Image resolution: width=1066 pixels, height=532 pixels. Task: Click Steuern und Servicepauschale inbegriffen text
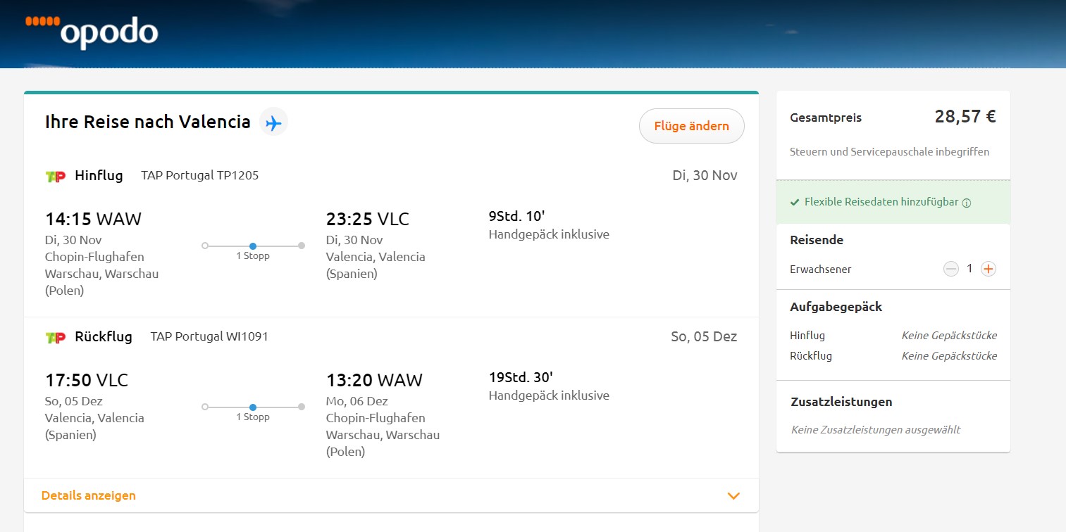(890, 152)
